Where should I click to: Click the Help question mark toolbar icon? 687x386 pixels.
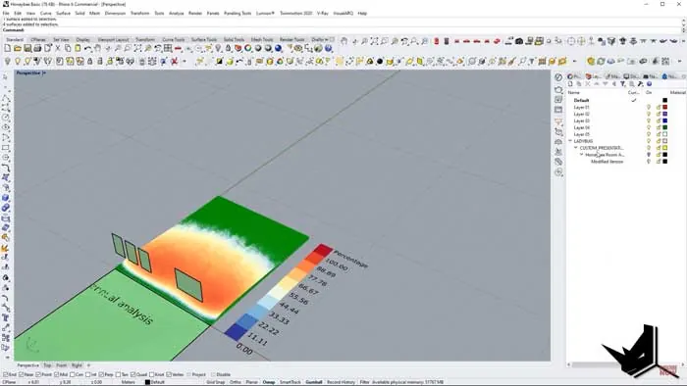tap(329, 49)
